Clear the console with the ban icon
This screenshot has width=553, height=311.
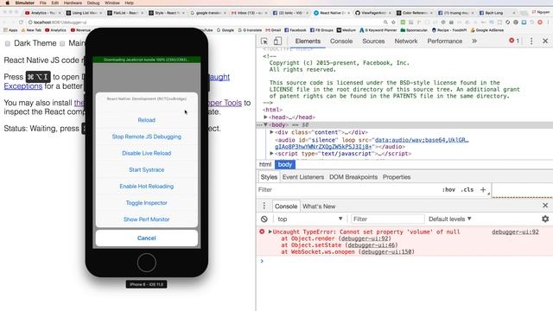[x=264, y=219]
